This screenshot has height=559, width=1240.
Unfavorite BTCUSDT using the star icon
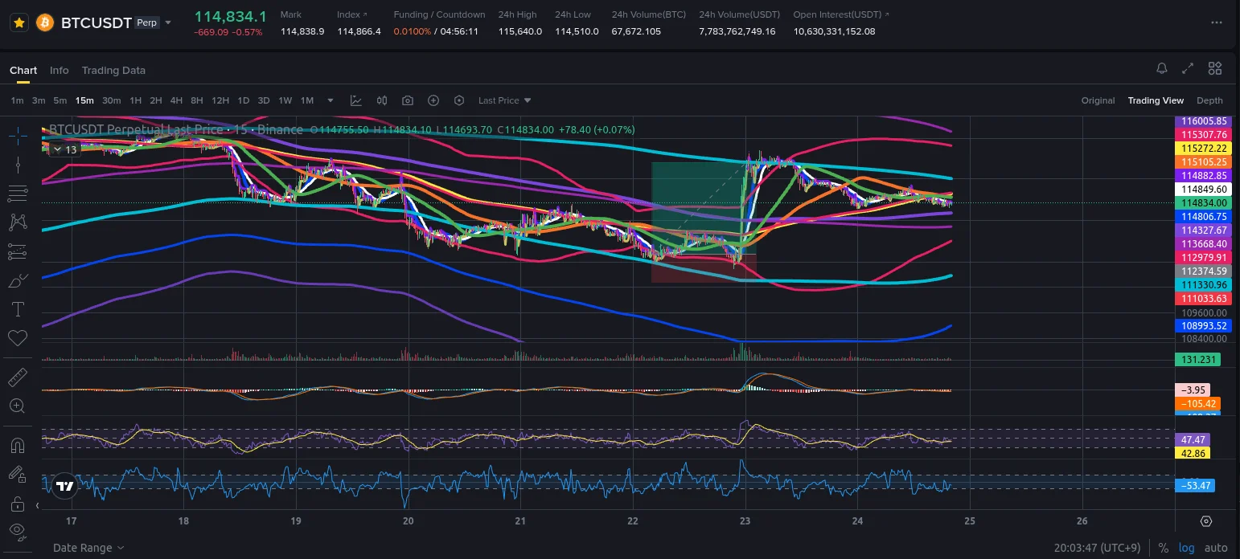(19, 23)
